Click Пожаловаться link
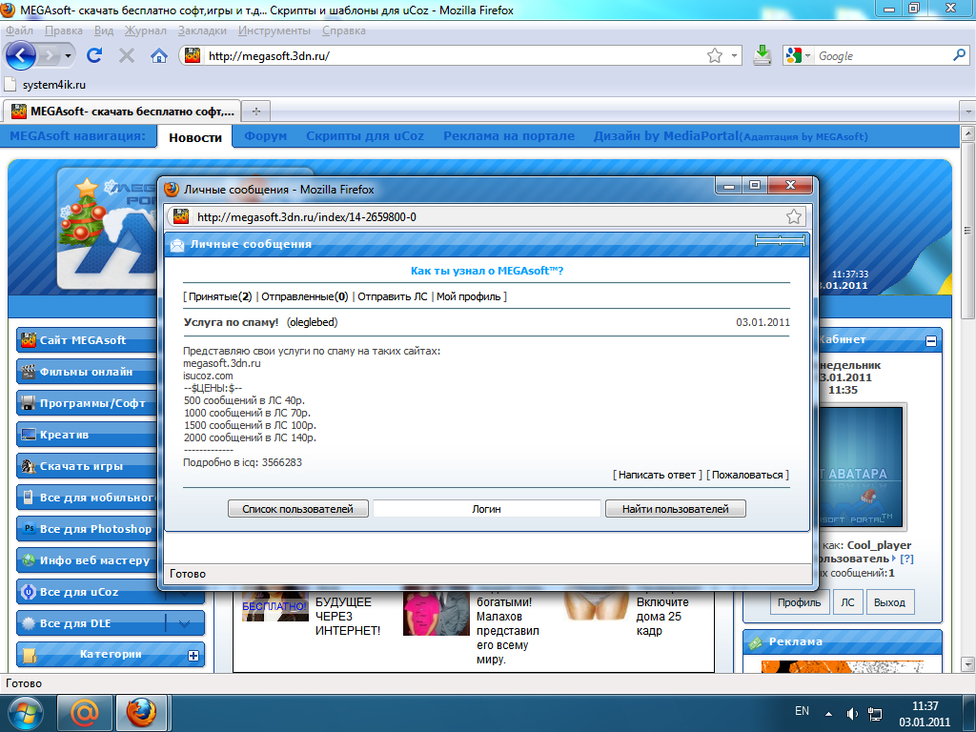 747,475
